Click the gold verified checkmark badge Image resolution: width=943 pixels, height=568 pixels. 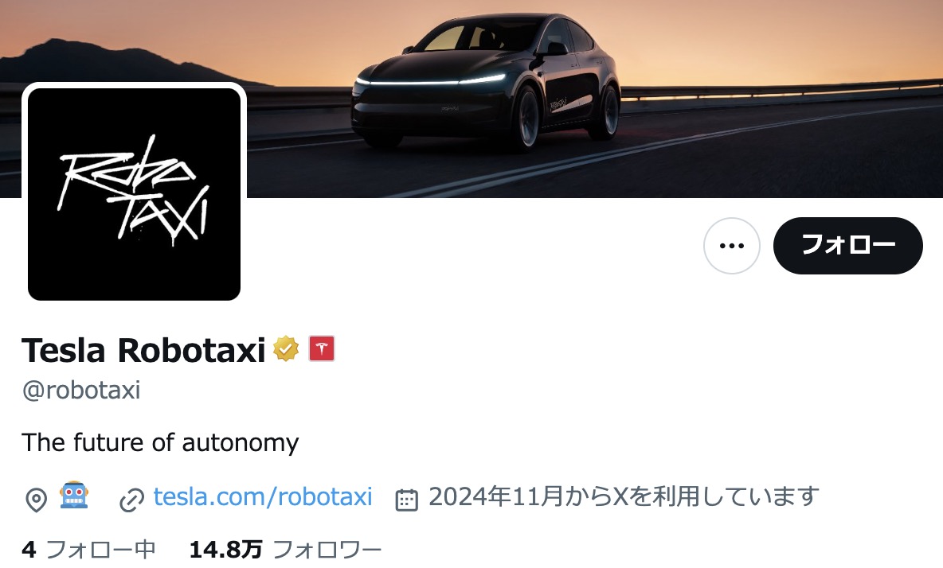[x=286, y=349]
